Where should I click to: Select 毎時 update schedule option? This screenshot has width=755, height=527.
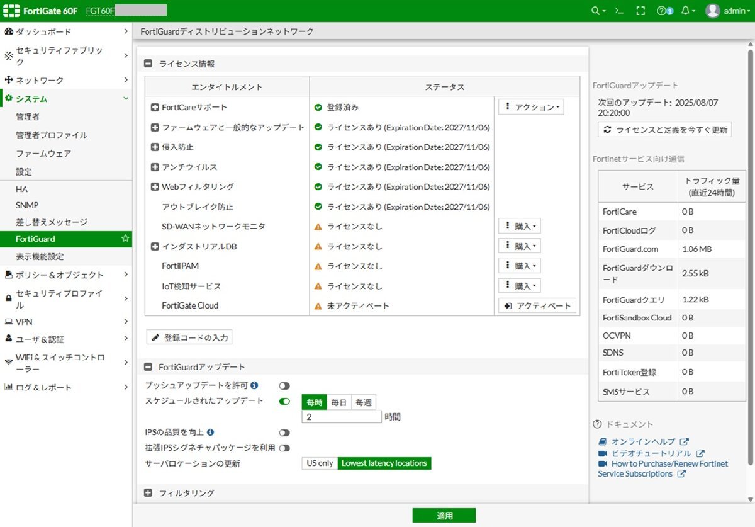click(x=314, y=402)
